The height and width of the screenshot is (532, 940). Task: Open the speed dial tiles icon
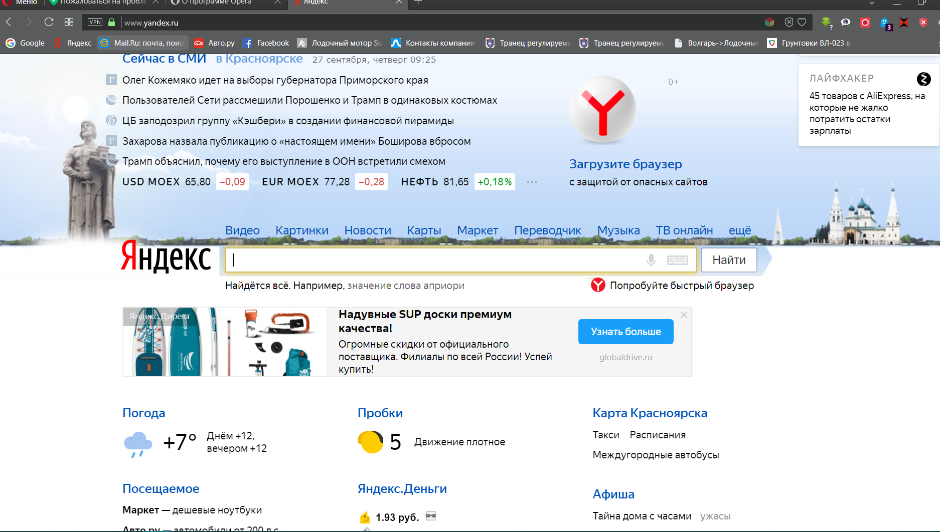(69, 22)
